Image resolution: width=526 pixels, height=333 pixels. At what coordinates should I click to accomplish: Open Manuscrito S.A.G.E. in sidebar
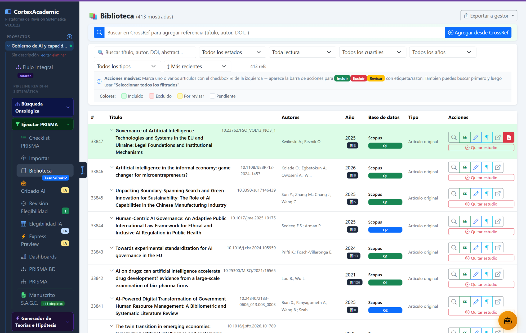(45, 299)
